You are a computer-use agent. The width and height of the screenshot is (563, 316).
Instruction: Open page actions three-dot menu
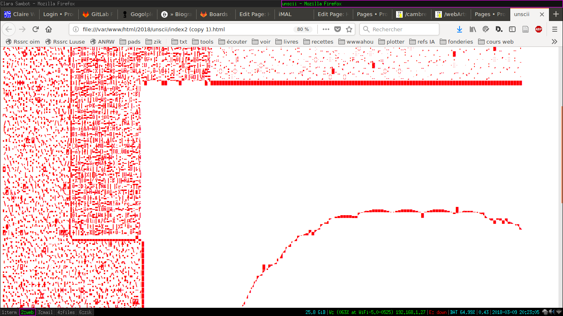pyautogui.click(x=326, y=29)
